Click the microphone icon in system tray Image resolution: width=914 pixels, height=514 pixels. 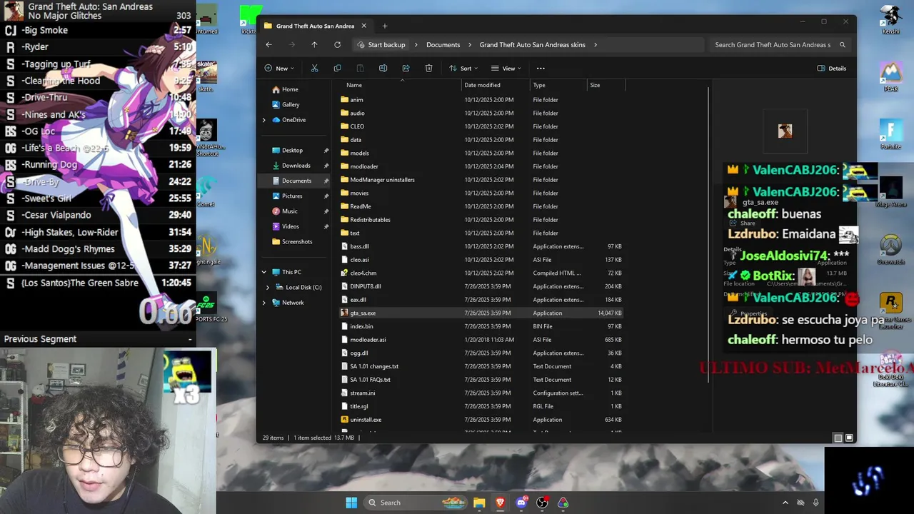coord(815,503)
